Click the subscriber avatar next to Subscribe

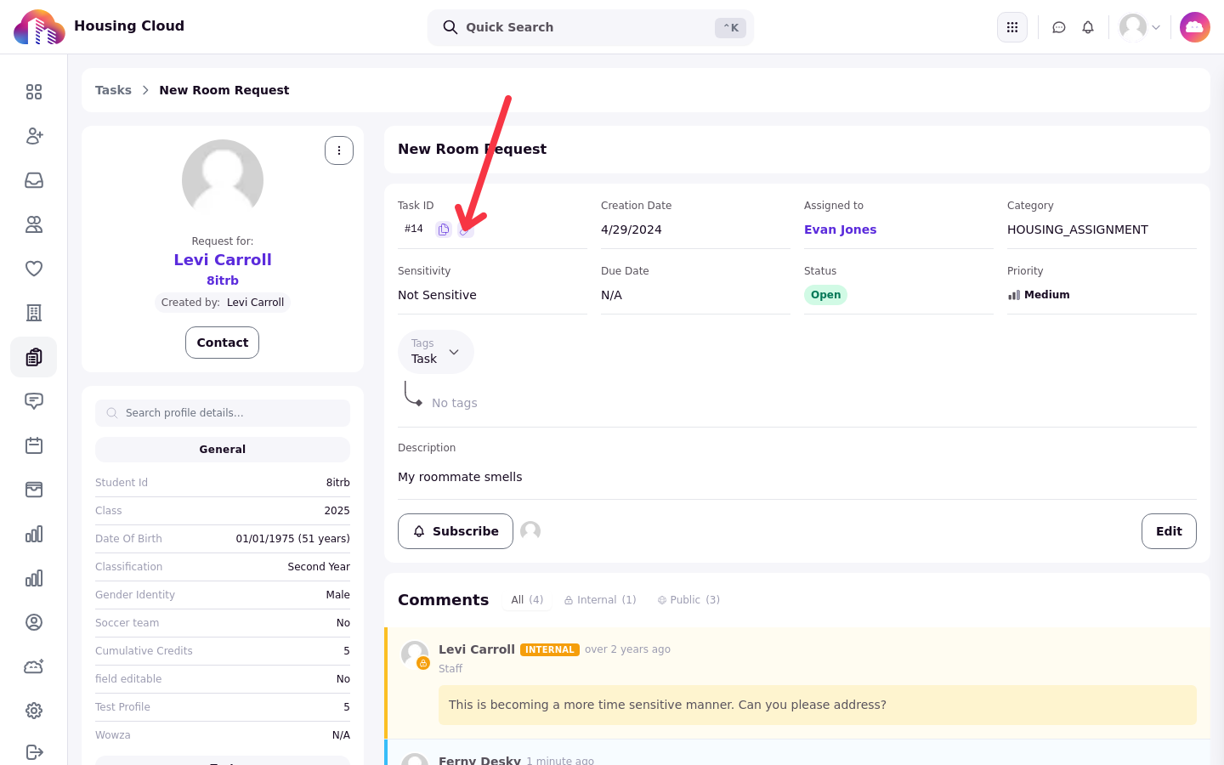pos(530,531)
